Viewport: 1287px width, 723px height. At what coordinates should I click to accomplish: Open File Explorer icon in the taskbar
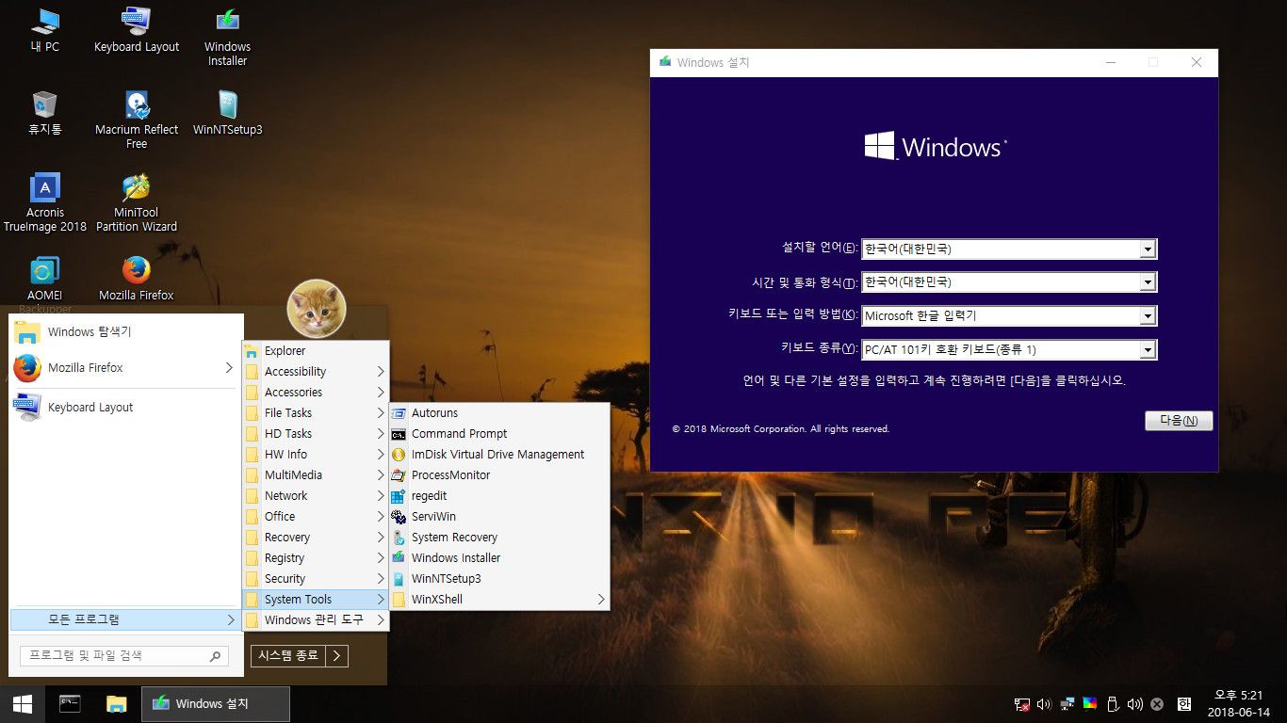pos(116,704)
